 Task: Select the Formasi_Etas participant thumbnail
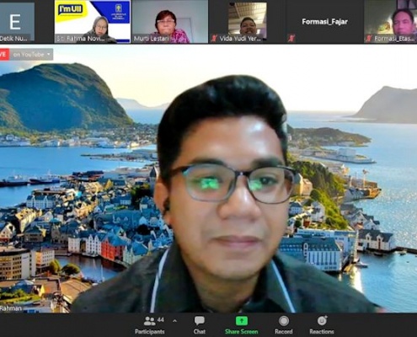click(x=391, y=22)
